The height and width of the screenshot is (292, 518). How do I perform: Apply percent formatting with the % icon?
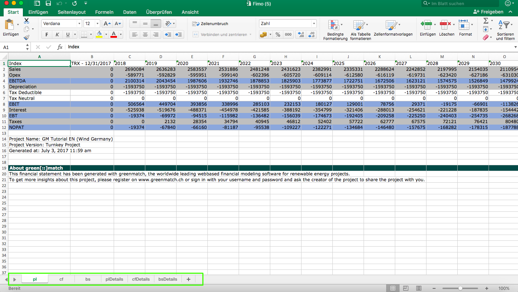click(x=278, y=35)
